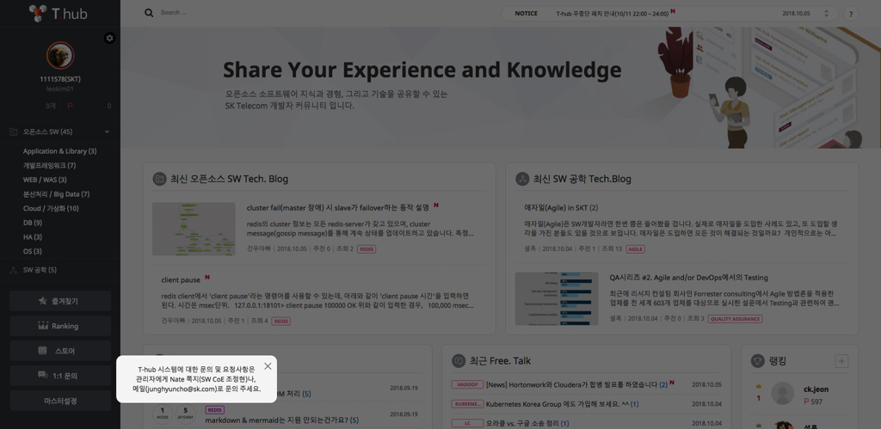Screen dimensions: 881x429
Task: Click the user profile avatar
Action: click(60, 55)
